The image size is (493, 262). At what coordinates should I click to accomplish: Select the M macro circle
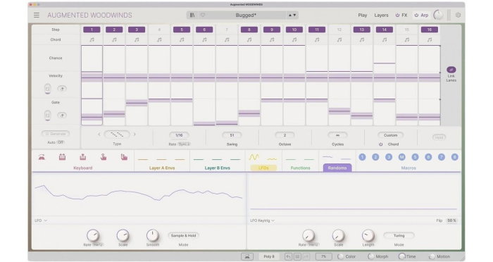pyautogui.click(x=402, y=157)
